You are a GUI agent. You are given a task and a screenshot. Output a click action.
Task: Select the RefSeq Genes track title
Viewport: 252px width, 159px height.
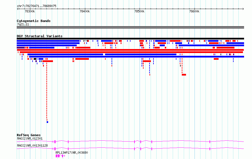click(29, 135)
